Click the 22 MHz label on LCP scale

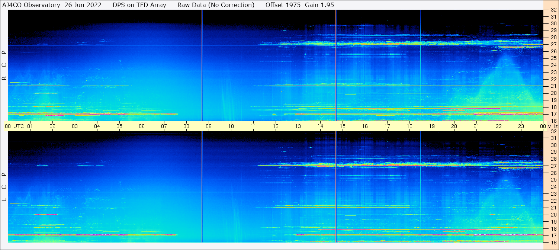click(553, 201)
